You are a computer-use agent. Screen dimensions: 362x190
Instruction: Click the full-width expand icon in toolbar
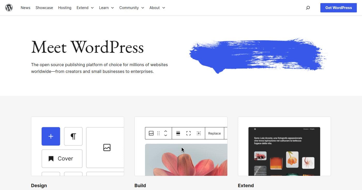point(188,133)
